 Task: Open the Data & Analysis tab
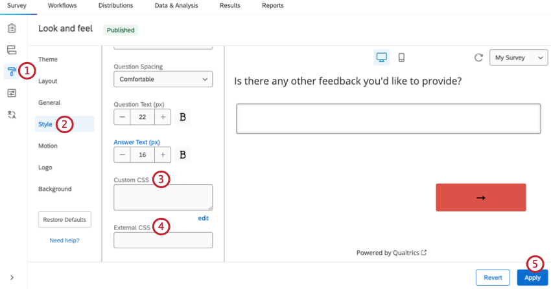(x=176, y=6)
